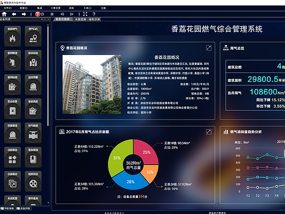
Task: Open the 主题 menu
Action: coord(104,8)
